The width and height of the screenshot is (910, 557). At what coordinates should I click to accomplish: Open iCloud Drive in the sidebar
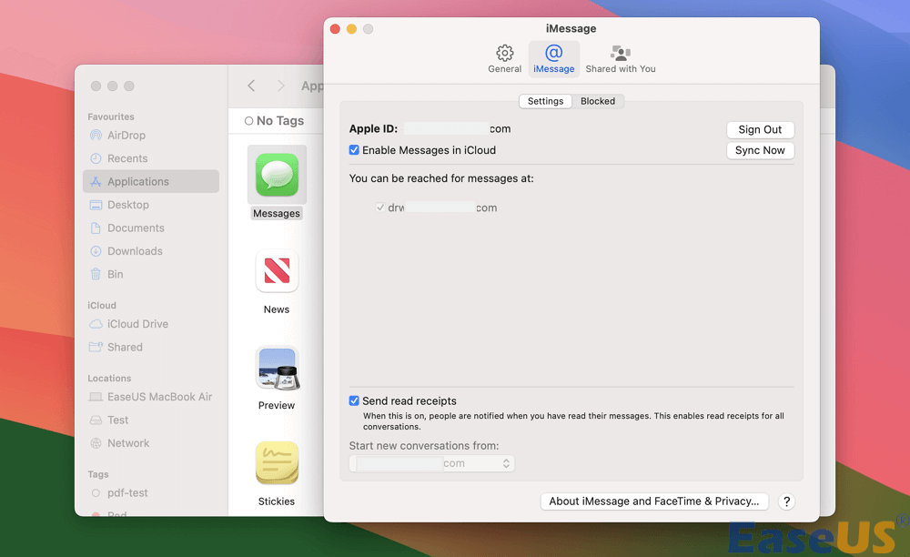[x=137, y=324]
